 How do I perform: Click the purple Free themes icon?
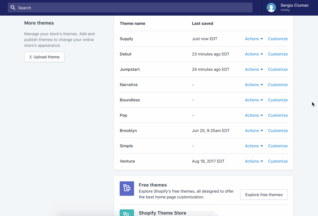127,189
